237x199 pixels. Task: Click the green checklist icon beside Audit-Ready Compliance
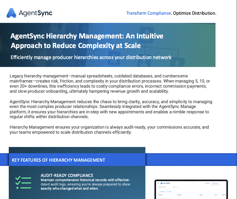(x=23, y=182)
